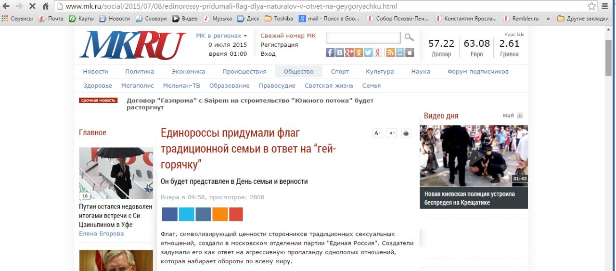Viewport: 616px width, 271px height.
Task: Open Семья subsection
Action: point(371,85)
